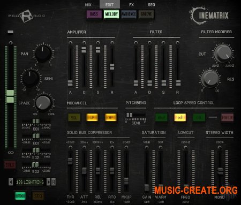Click the amplifier Decay slider handle

pos(84,50)
